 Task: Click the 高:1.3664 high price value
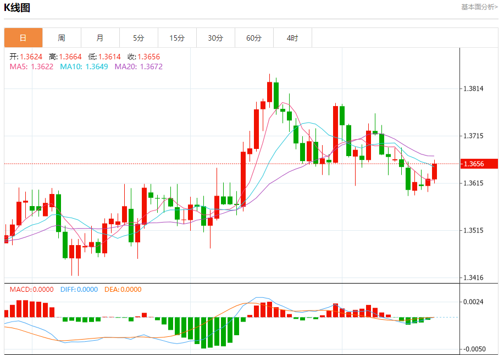coord(65,57)
